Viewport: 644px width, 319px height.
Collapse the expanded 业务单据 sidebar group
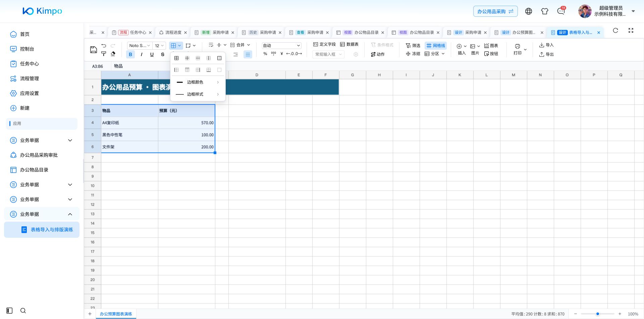coord(42,214)
